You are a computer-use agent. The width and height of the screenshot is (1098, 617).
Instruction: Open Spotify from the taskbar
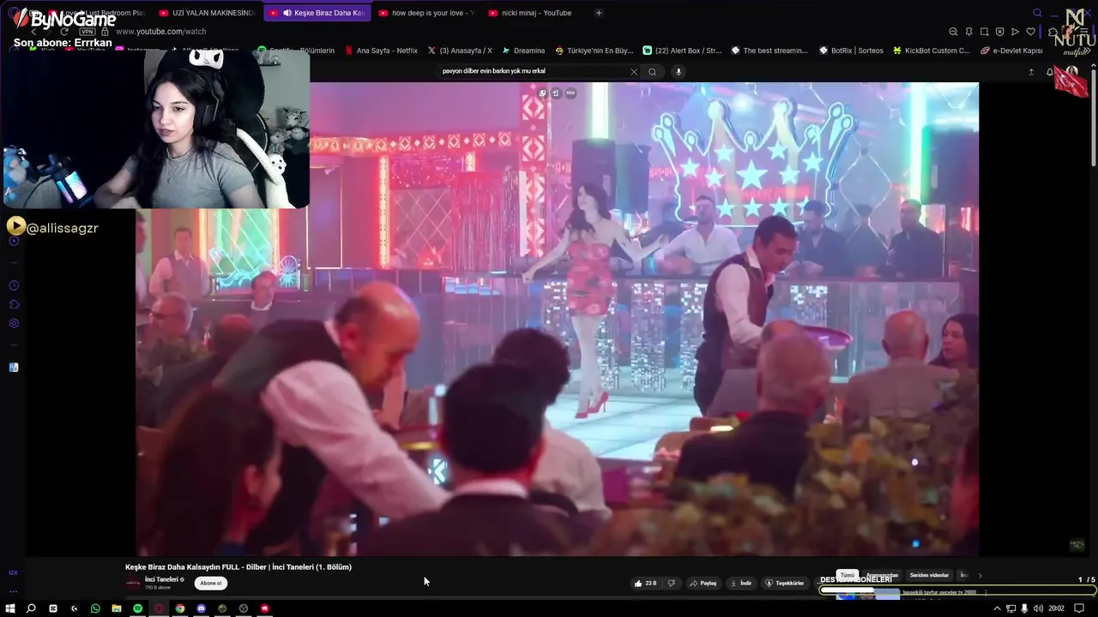(137, 608)
